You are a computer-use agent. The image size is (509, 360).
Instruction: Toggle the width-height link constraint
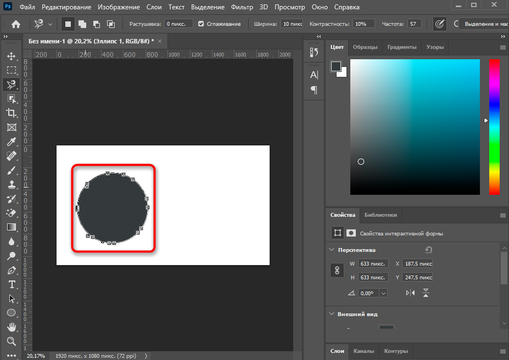338,271
